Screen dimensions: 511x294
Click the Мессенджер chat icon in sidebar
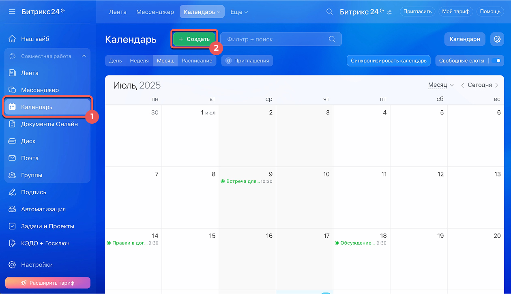pyautogui.click(x=12, y=90)
